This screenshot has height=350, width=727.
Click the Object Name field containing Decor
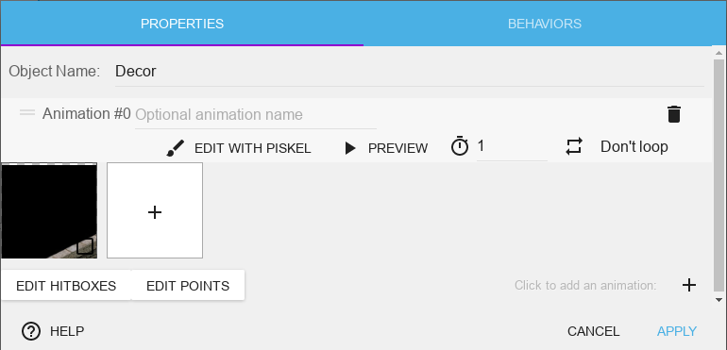410,72
